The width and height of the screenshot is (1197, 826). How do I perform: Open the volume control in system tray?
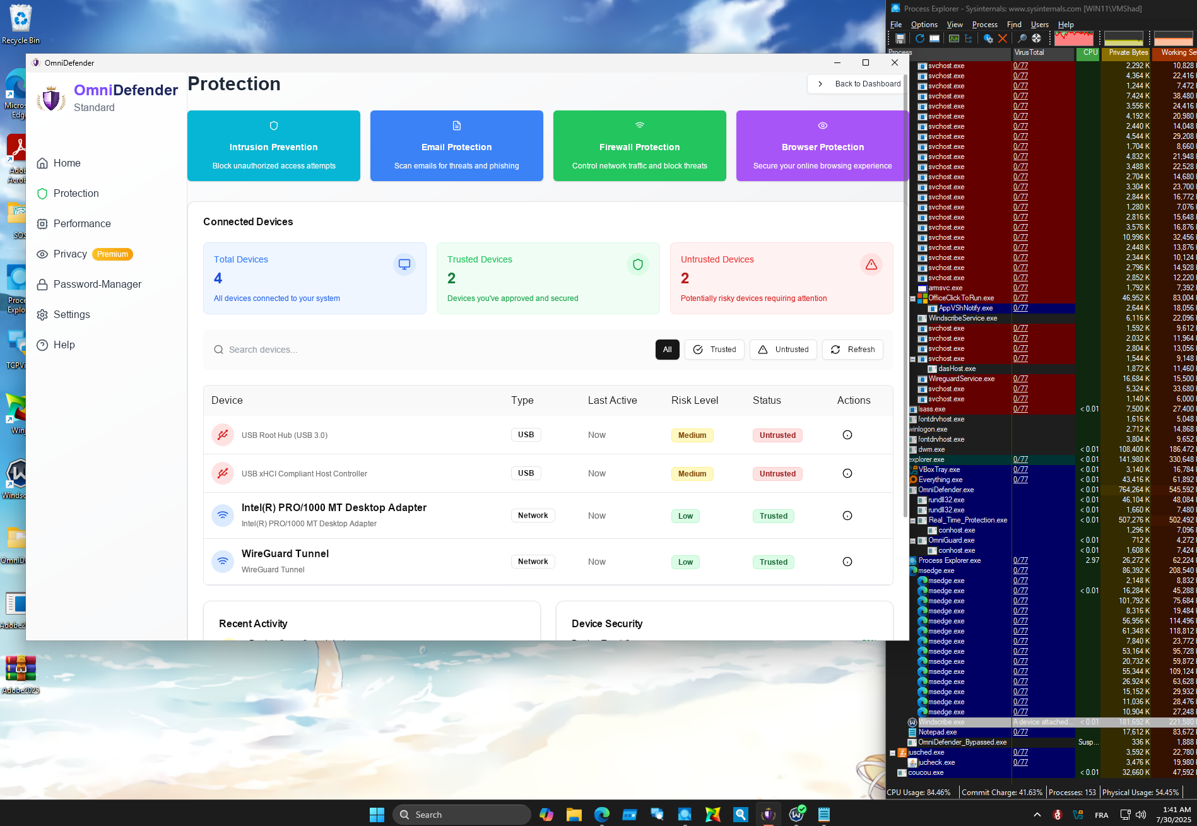[1141, 815]
